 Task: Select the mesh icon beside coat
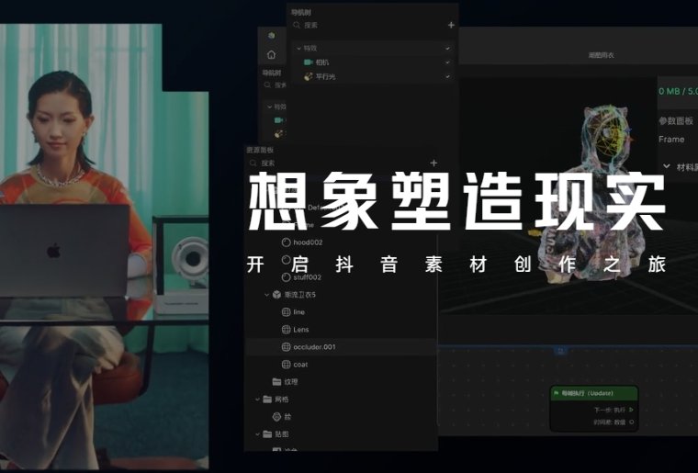[287, 365]
